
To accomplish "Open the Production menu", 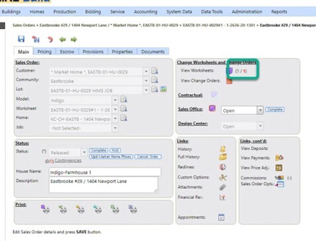I will pos(65,12).
